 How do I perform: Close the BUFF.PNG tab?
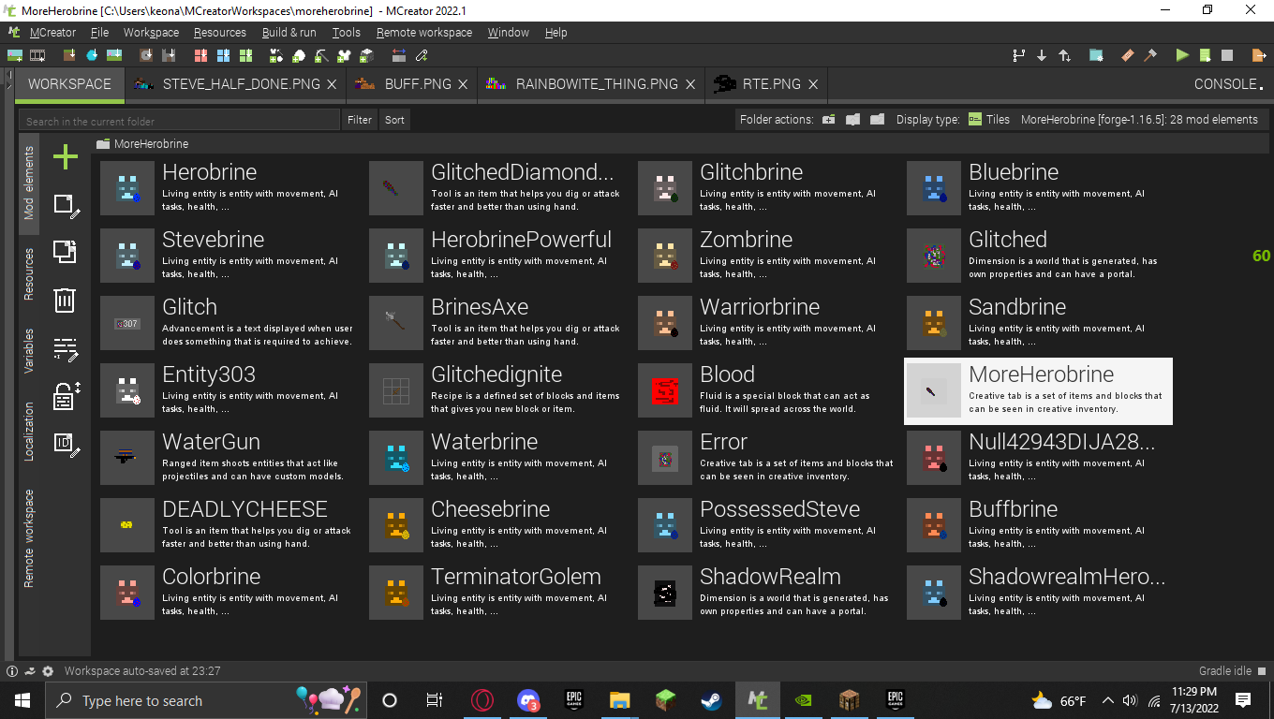464,84
